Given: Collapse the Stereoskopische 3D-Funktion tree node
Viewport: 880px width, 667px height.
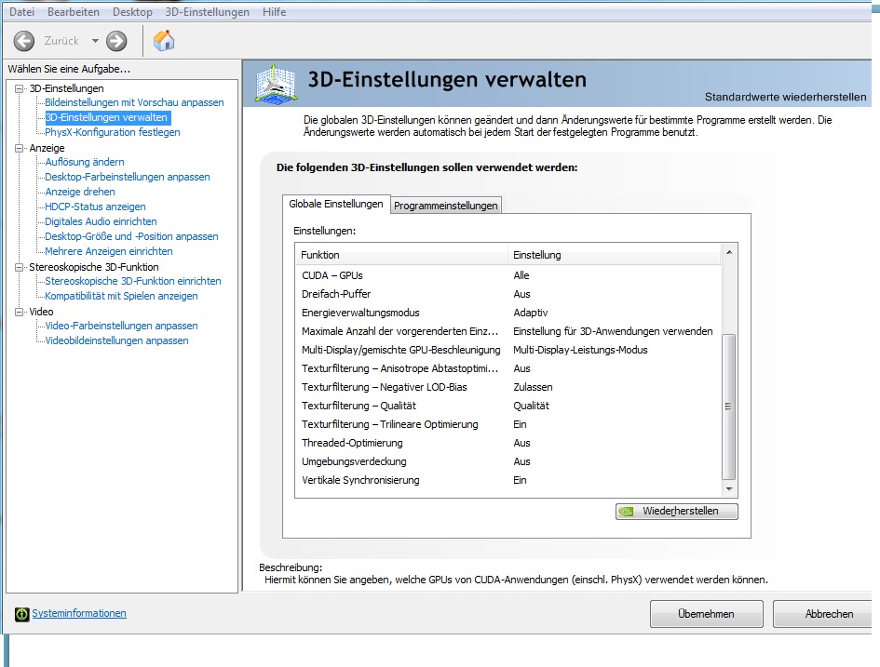Looking at the screenshot, I should coord(20,267).
